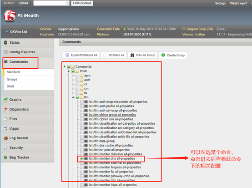Click the Security shield icon

click(x=5, y=147)
